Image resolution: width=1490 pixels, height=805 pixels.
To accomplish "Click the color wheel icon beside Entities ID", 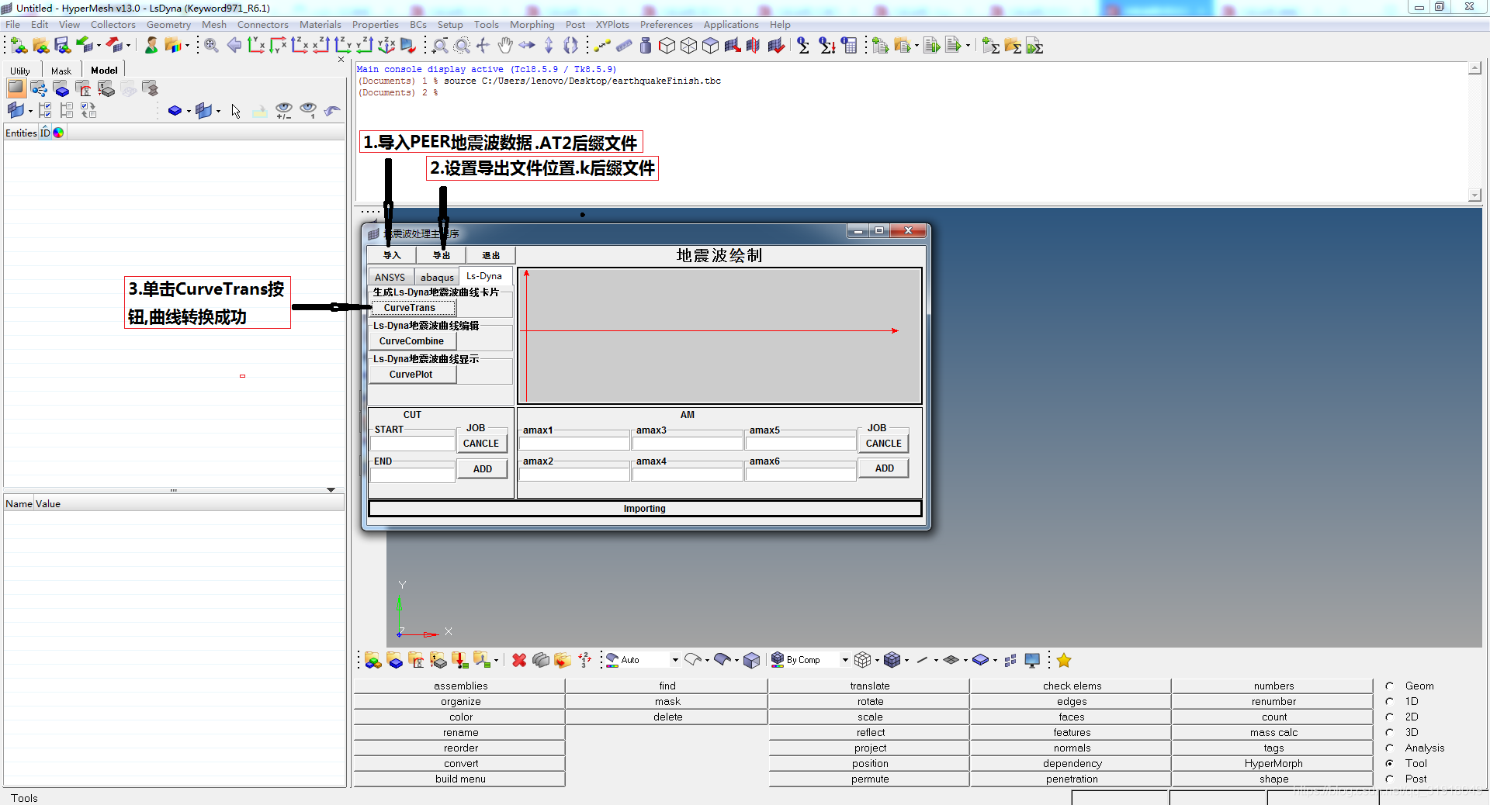I will (x=59, y=133).
